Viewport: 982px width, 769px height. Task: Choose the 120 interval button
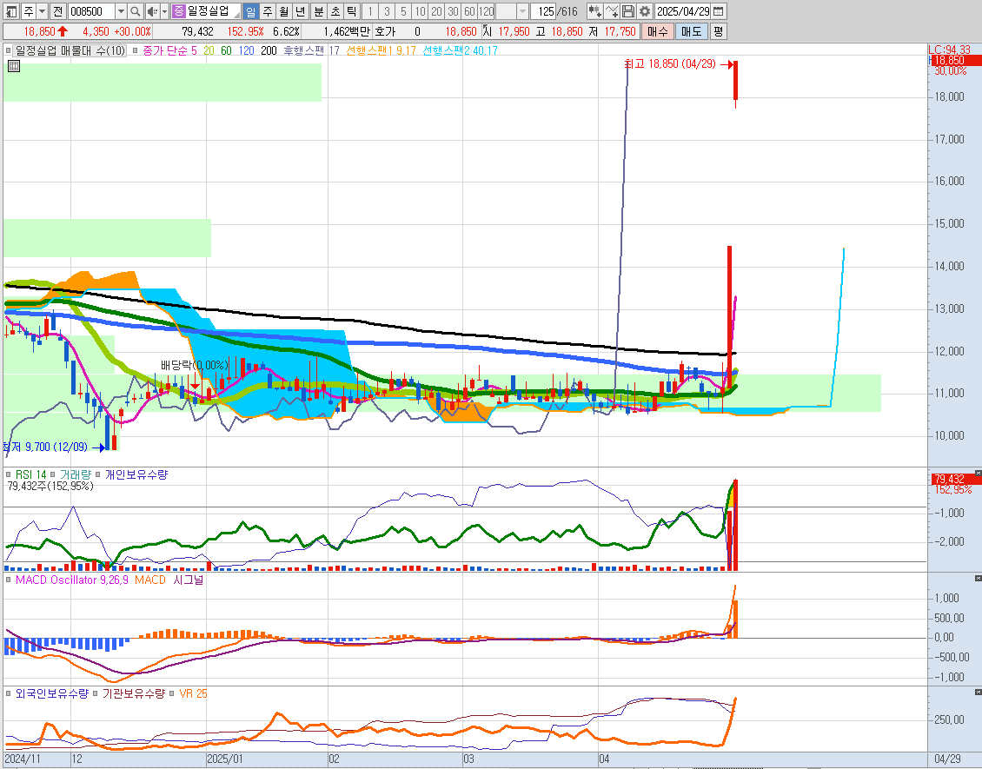tap(487, 11)
